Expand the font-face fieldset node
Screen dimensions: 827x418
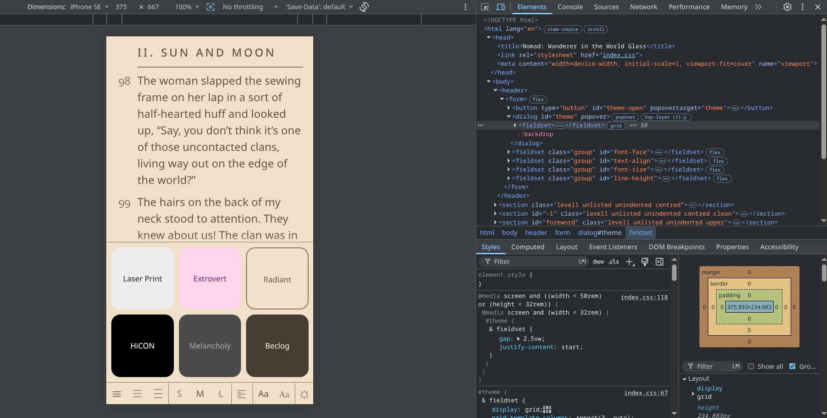point(509,152)
